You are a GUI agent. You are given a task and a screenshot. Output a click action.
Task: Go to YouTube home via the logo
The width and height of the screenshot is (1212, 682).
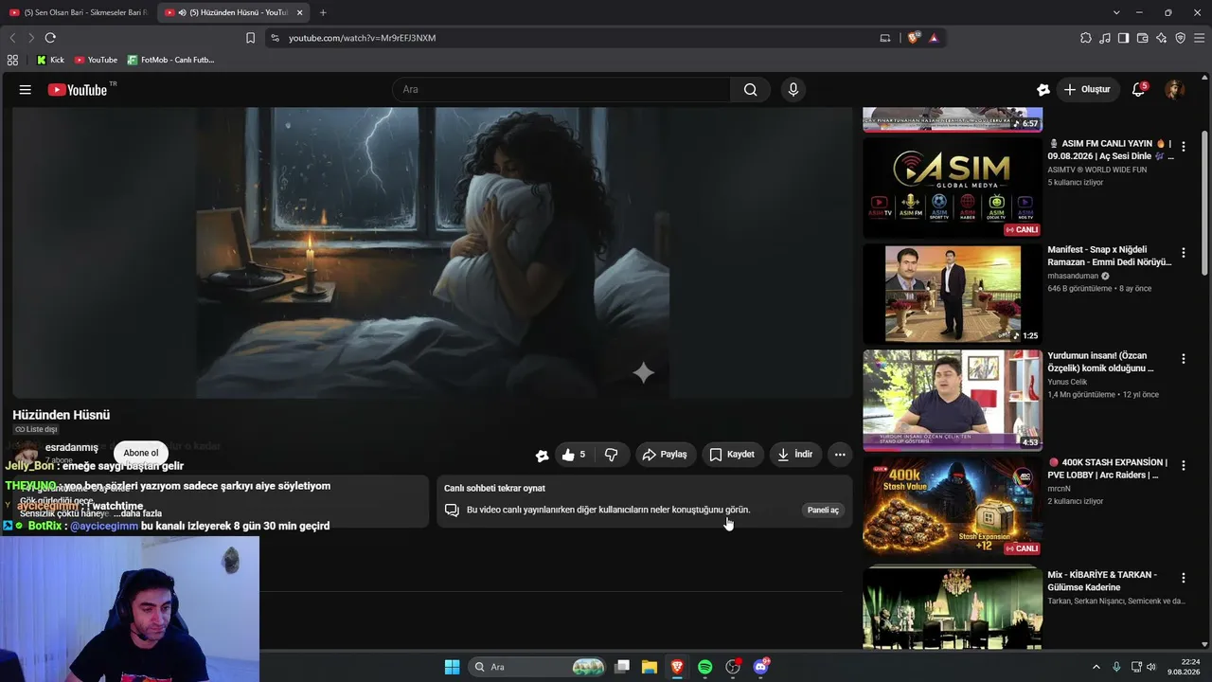pyautogui.click(x=78, y=90)
